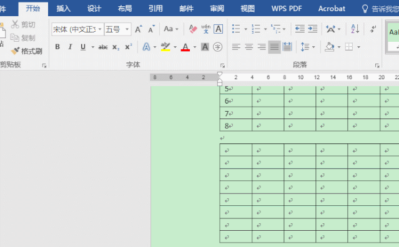Image resolution: width=399 pixels, height=247 pixels.
Task: Clear all formatting with the eraser icon
Action: tap(193, 29)
